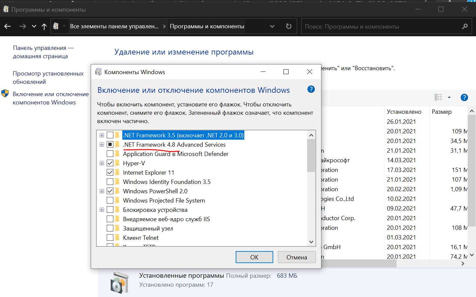The height and width of the screenshot is (297, 476).
Task: Enable Защищенный узел checkbox
Action: tap(110, 228)
